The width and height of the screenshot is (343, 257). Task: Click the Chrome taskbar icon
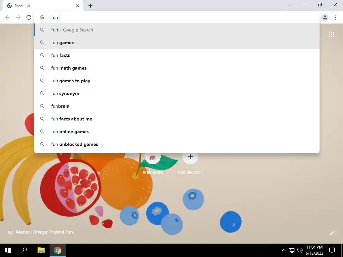pos(58,250)
